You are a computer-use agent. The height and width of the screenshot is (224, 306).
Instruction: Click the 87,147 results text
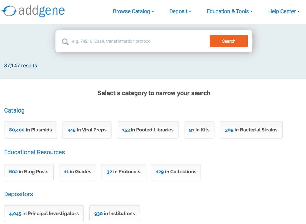point(20,66)
